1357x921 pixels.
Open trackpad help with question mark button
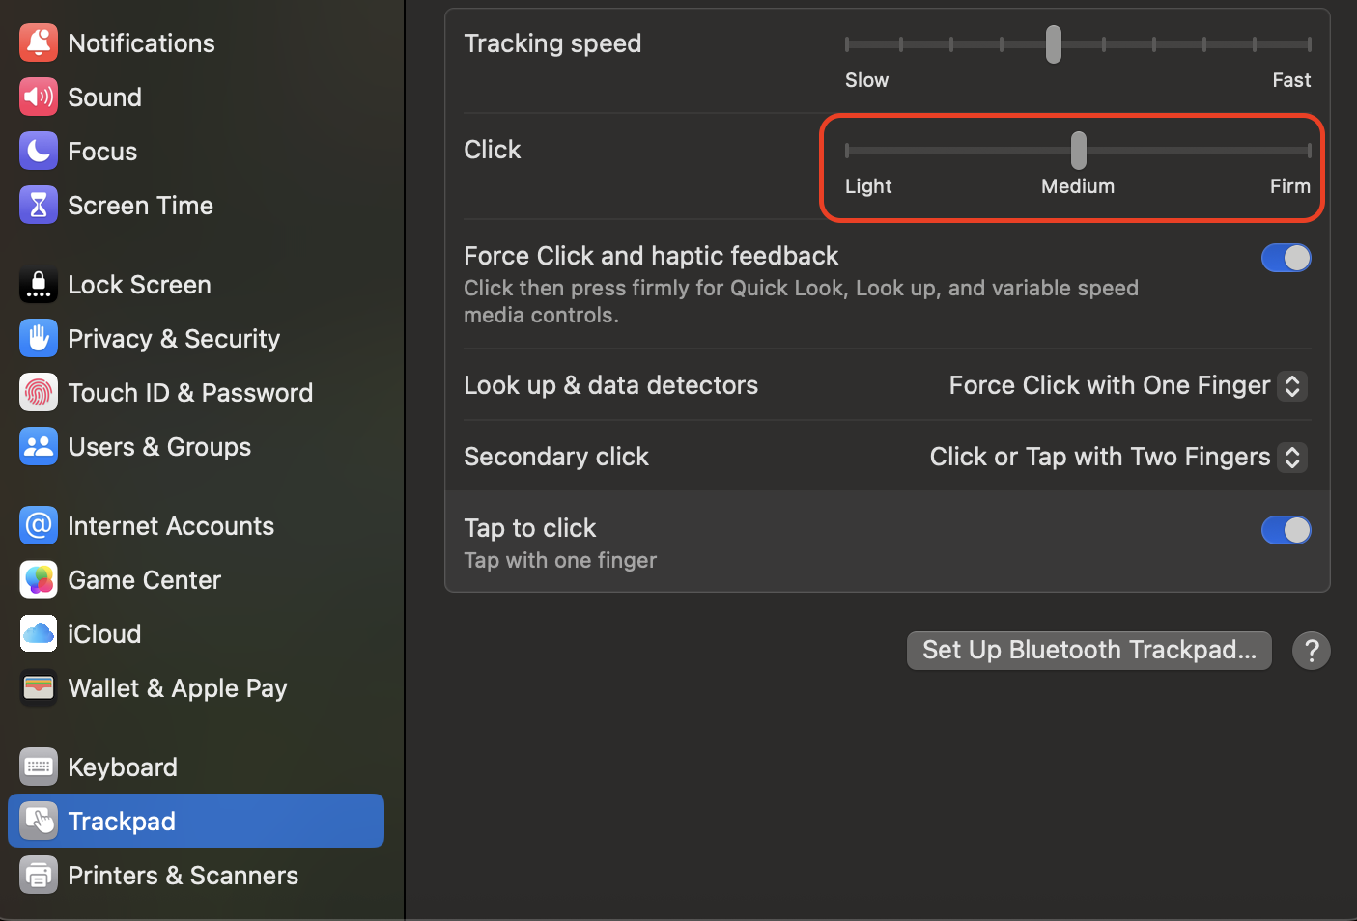click(x=1311, y=651)
